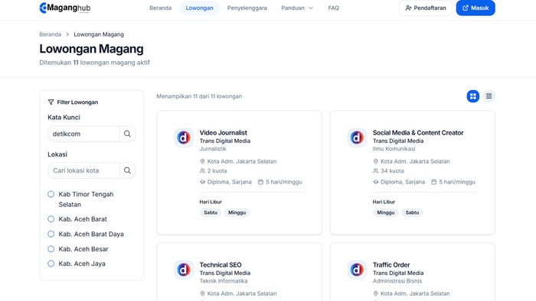Select the Kab. Aceh Barat radio option

point(51,218)
